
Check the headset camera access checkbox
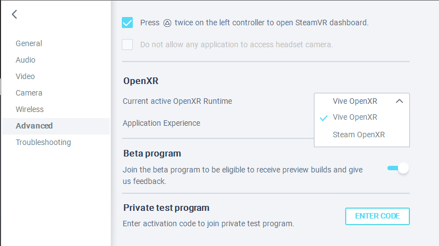pyautogui.click(x=127, y=44)
